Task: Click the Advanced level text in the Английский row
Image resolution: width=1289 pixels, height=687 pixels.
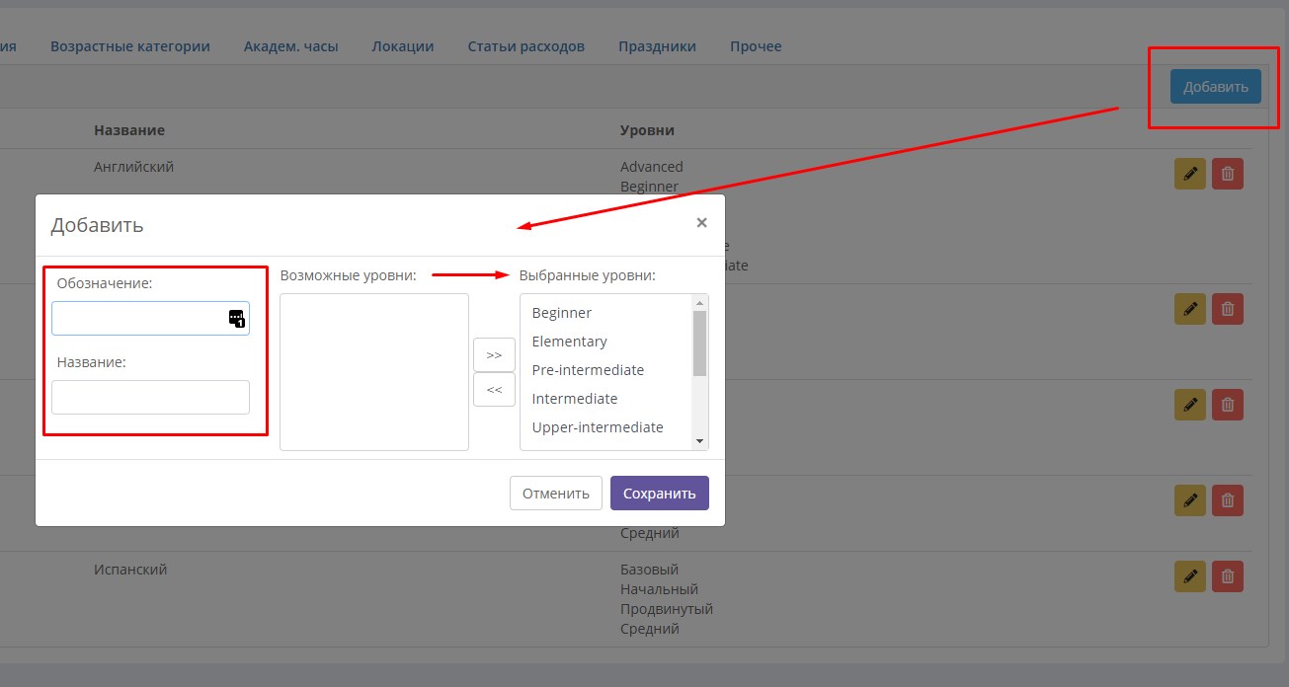Action: tap(652, 167)
